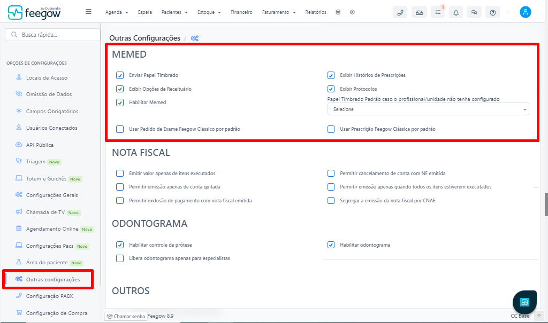Click the scroll-to-top arrow icon
This screenshot has height=323, width=548.
click(x=539, y=316)
